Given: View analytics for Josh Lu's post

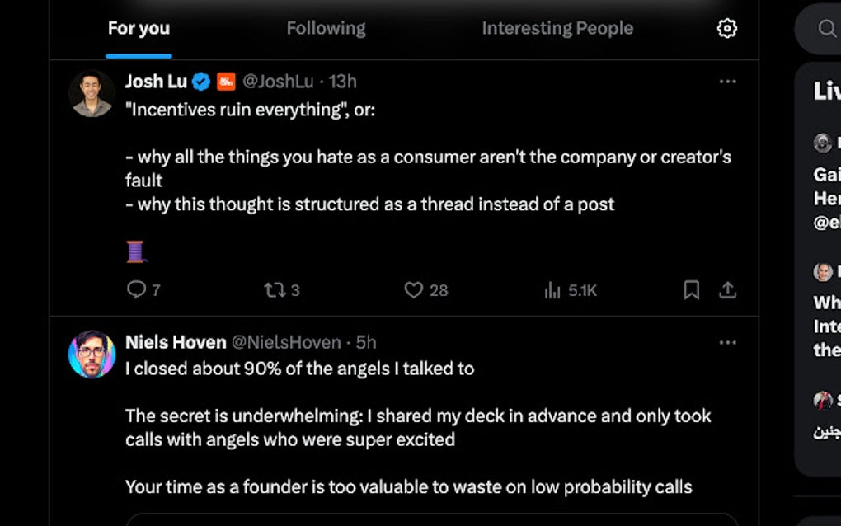Looking at the screenshot, I should coord(552,290).
